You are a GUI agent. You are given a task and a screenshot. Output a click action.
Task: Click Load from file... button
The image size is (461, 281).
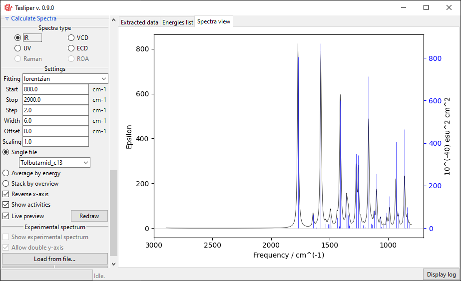coord(54,259)
